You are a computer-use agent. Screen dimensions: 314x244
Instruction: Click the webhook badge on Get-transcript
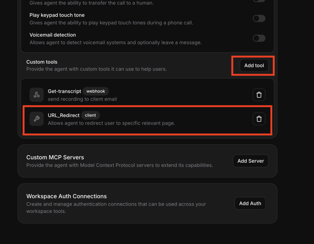pos(96,91)
